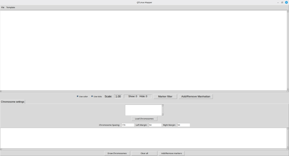Toggle the Use color checkbox

coord(78,96)
